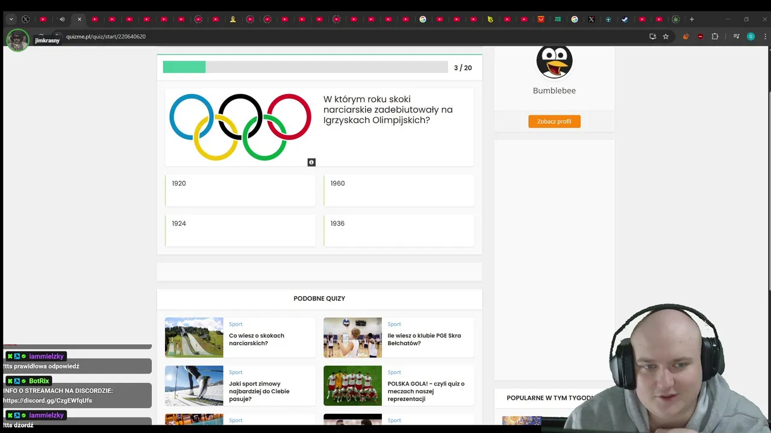This screenshot has height=433, width=771.
Task: Switch to the Steam tab
Action: coord(625,19)
